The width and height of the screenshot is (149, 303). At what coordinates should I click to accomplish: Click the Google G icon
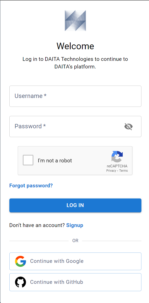tap(21, 261)
